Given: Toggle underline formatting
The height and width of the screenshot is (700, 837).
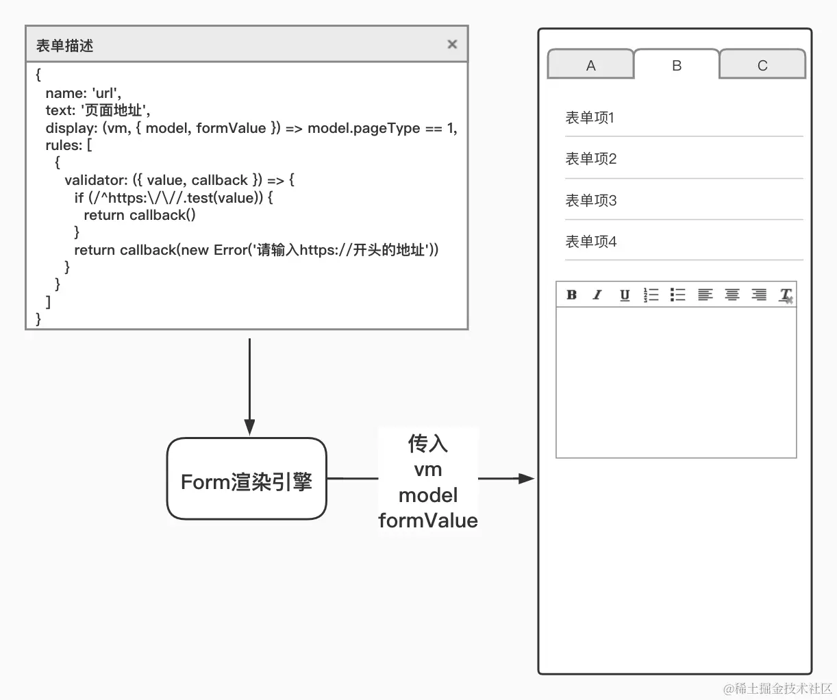Looking at the screenshot, I should (x=624, y=295).
